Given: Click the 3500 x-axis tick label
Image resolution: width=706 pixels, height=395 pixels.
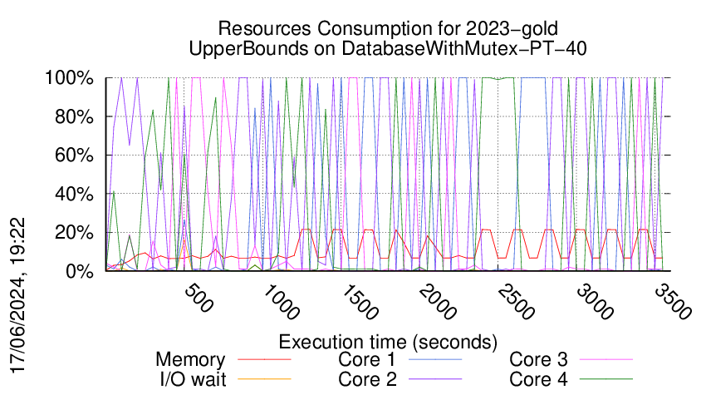Looking at the screenshot, I should coord(673,302).
